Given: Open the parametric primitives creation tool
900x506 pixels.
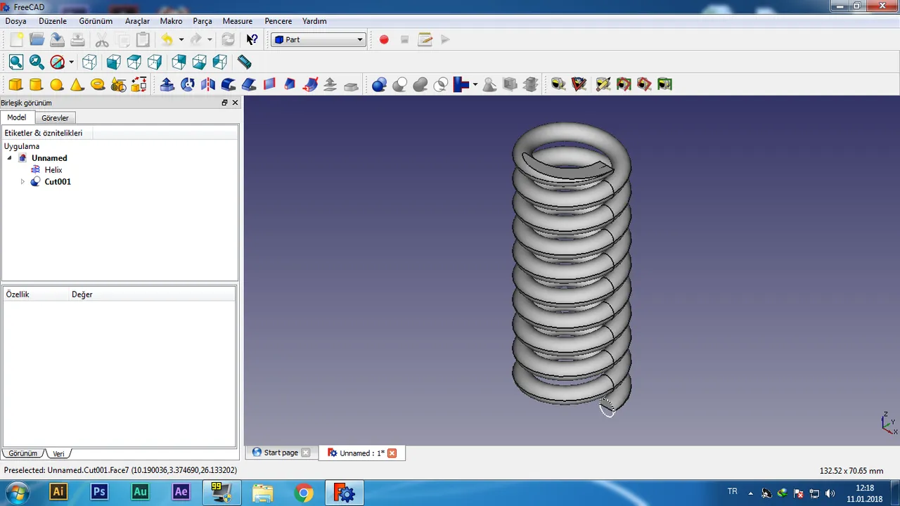Looking at the screenshot, I should (118, 85).
